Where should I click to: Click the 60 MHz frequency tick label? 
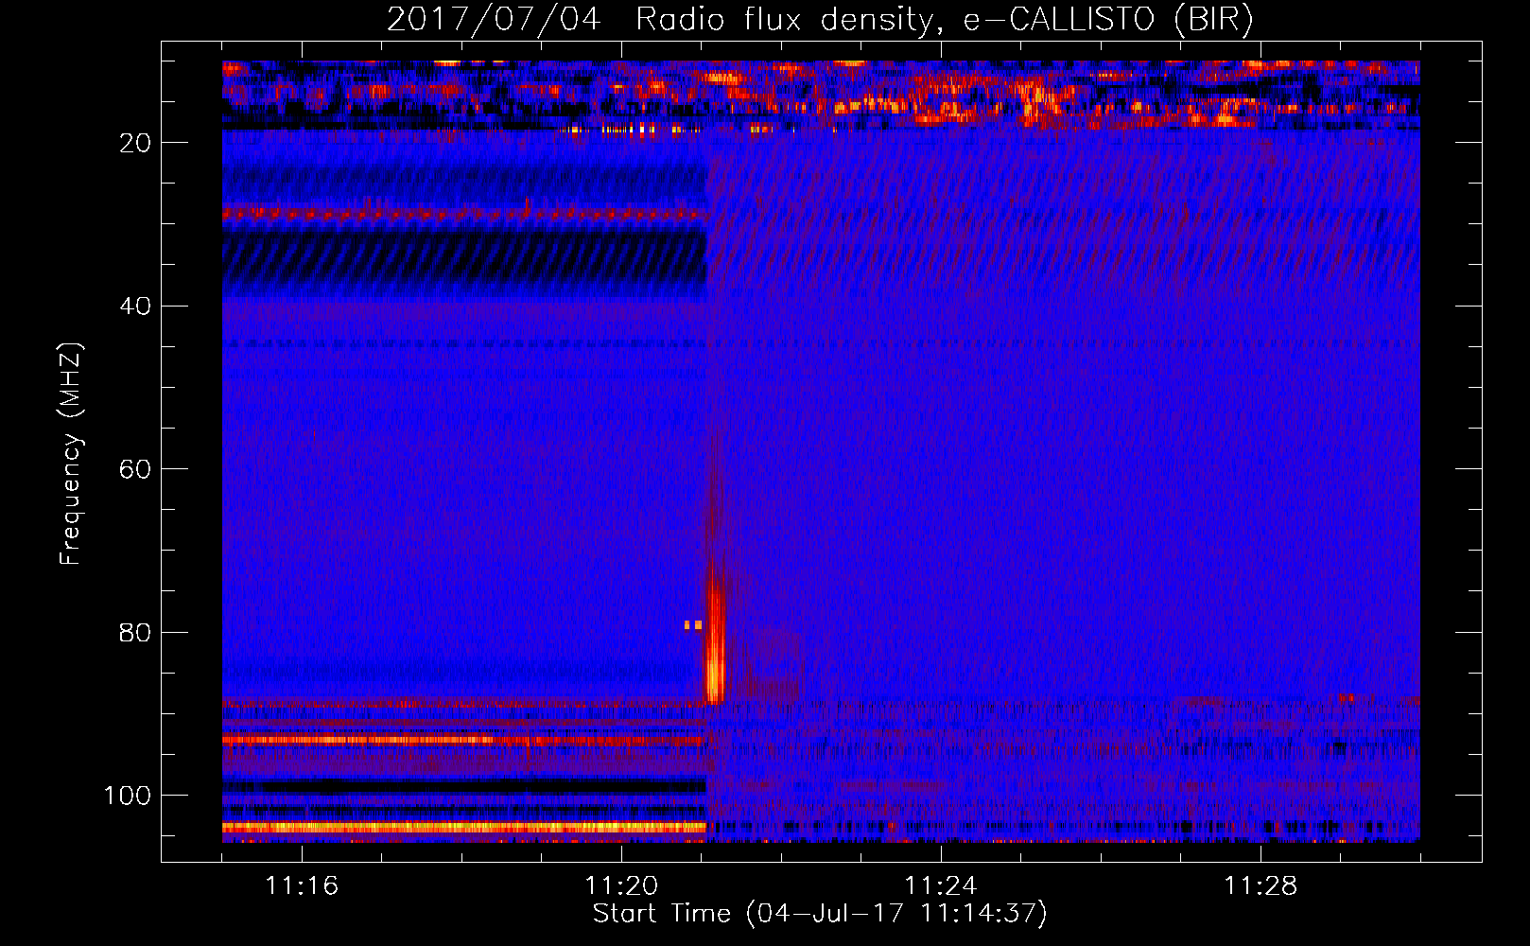[135, 469]
